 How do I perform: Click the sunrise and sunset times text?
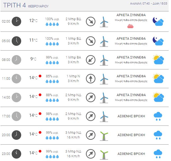(x=148, y=3)
